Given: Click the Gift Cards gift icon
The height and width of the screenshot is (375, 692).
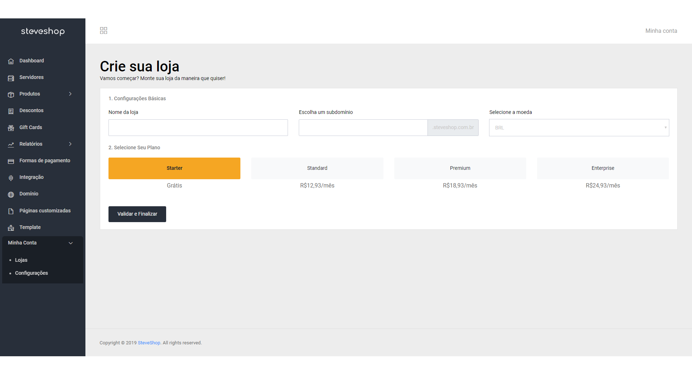Looking at the screenshot, I should coord(11,128).
